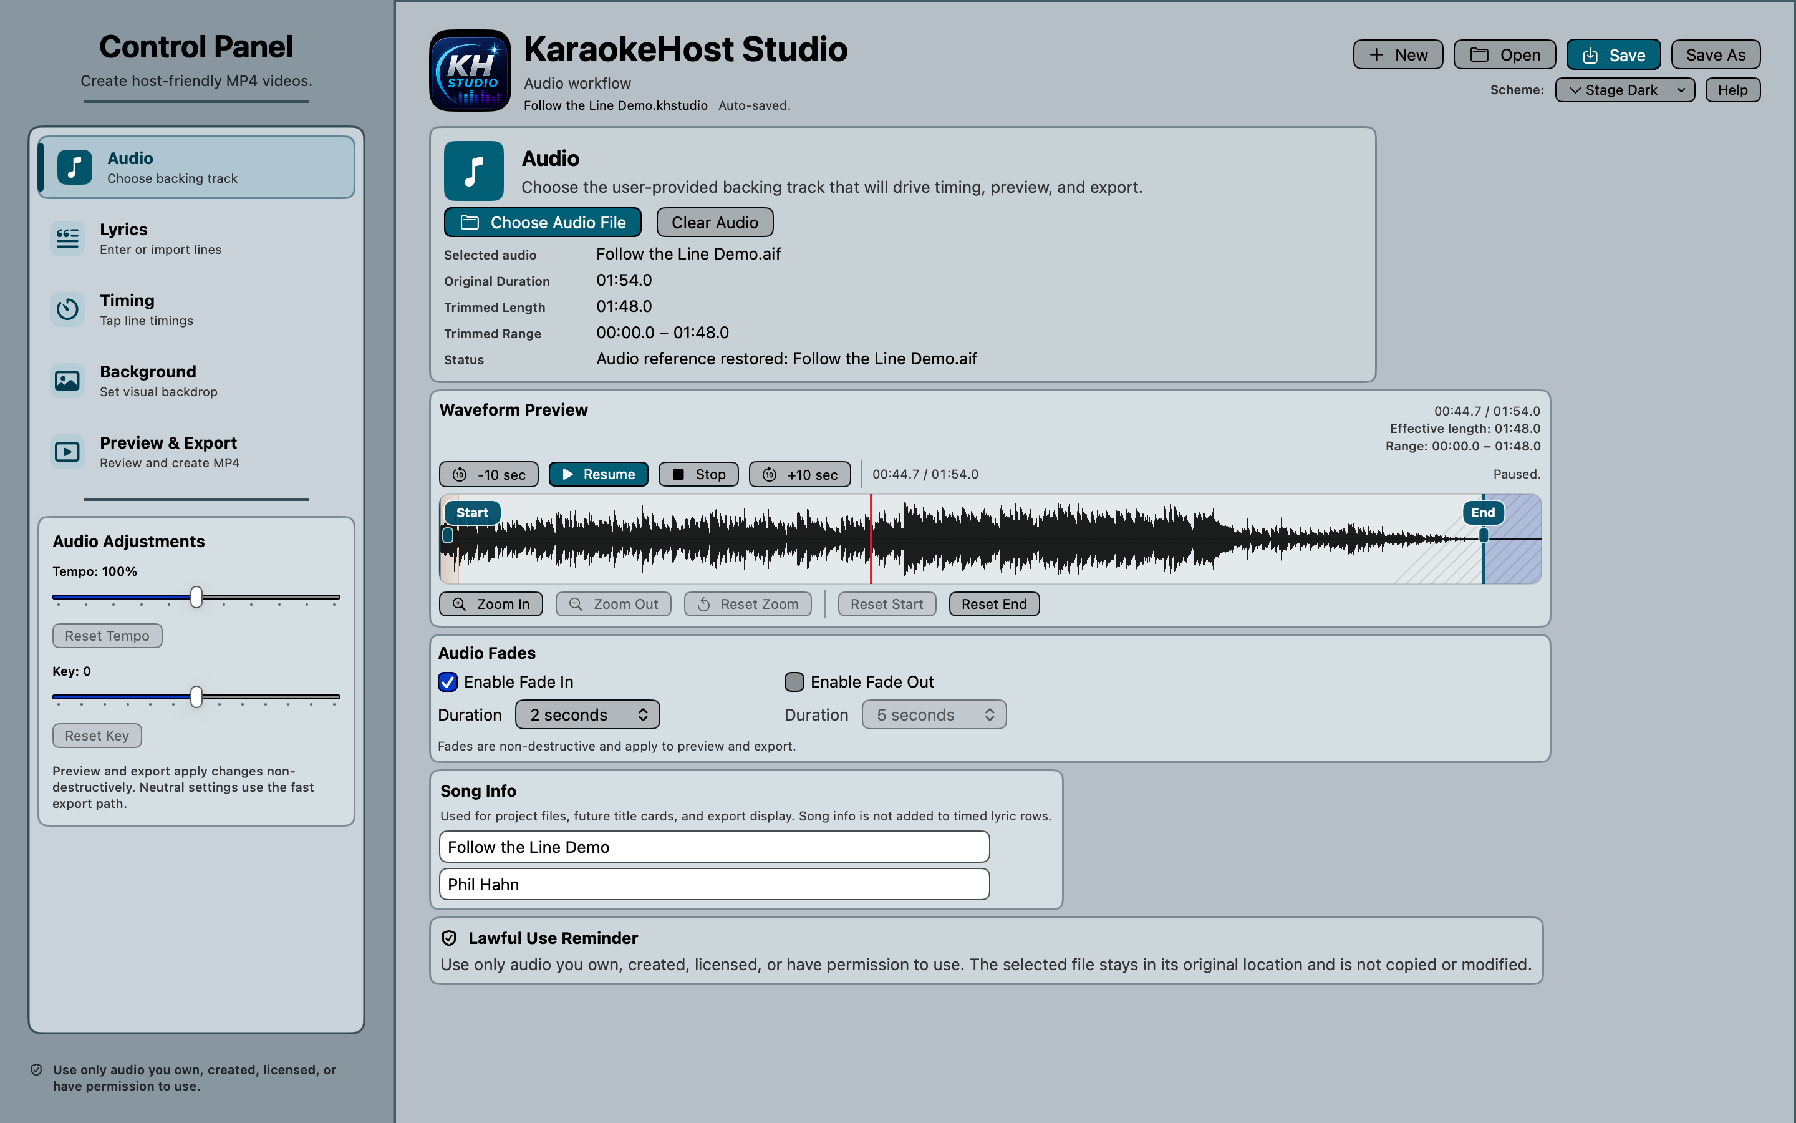Click the Clear Audio button
This screenshot has width=1796, height=1123.
point(715,222)
